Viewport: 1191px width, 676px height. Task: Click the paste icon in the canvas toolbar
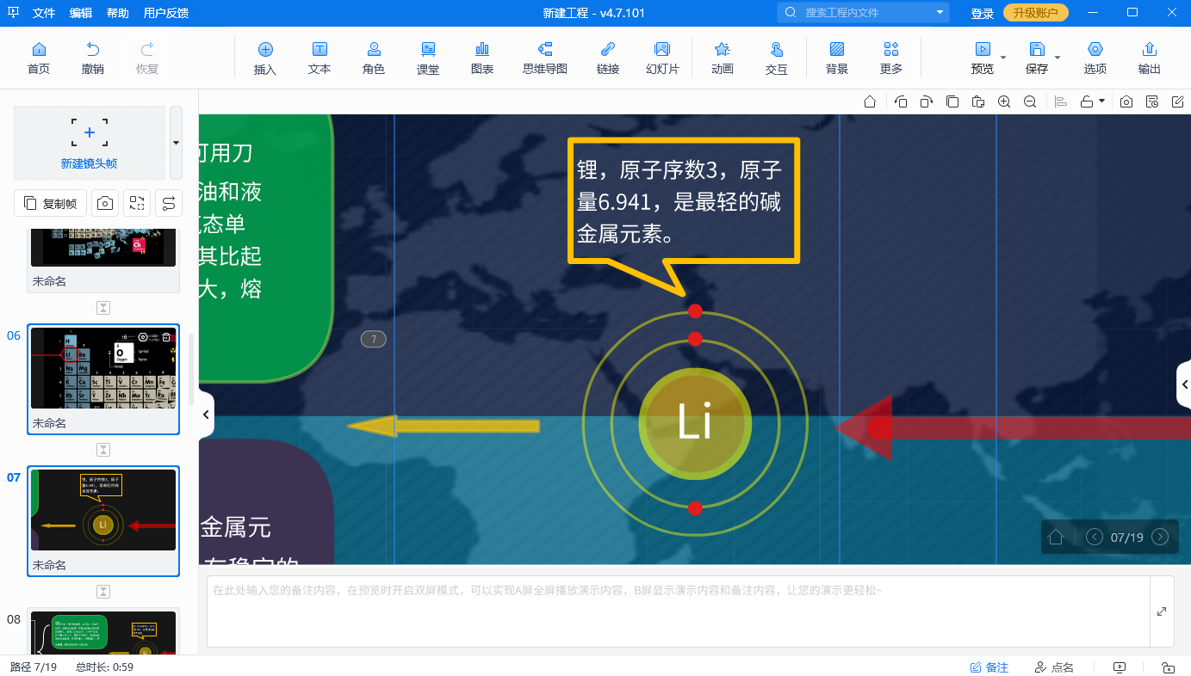(x=977, y=101)
